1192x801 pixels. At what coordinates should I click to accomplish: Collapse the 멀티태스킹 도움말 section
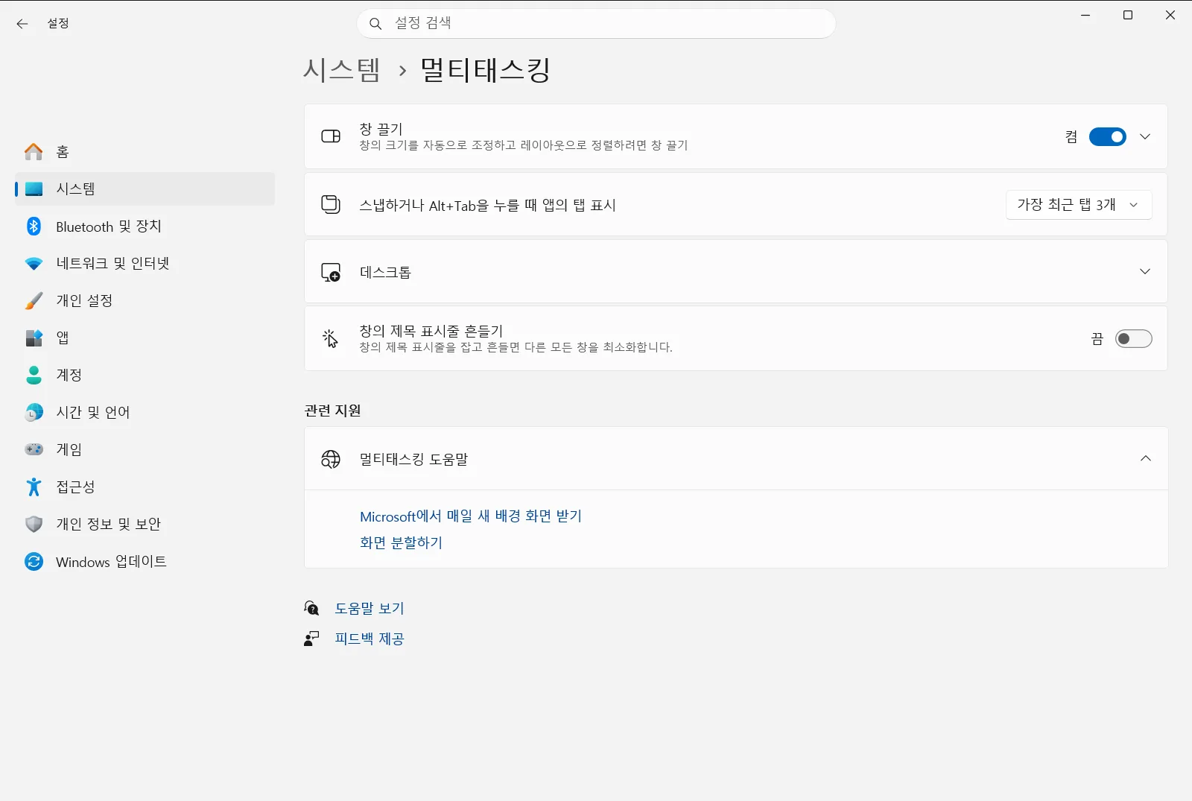click(x=1145, y=459)
